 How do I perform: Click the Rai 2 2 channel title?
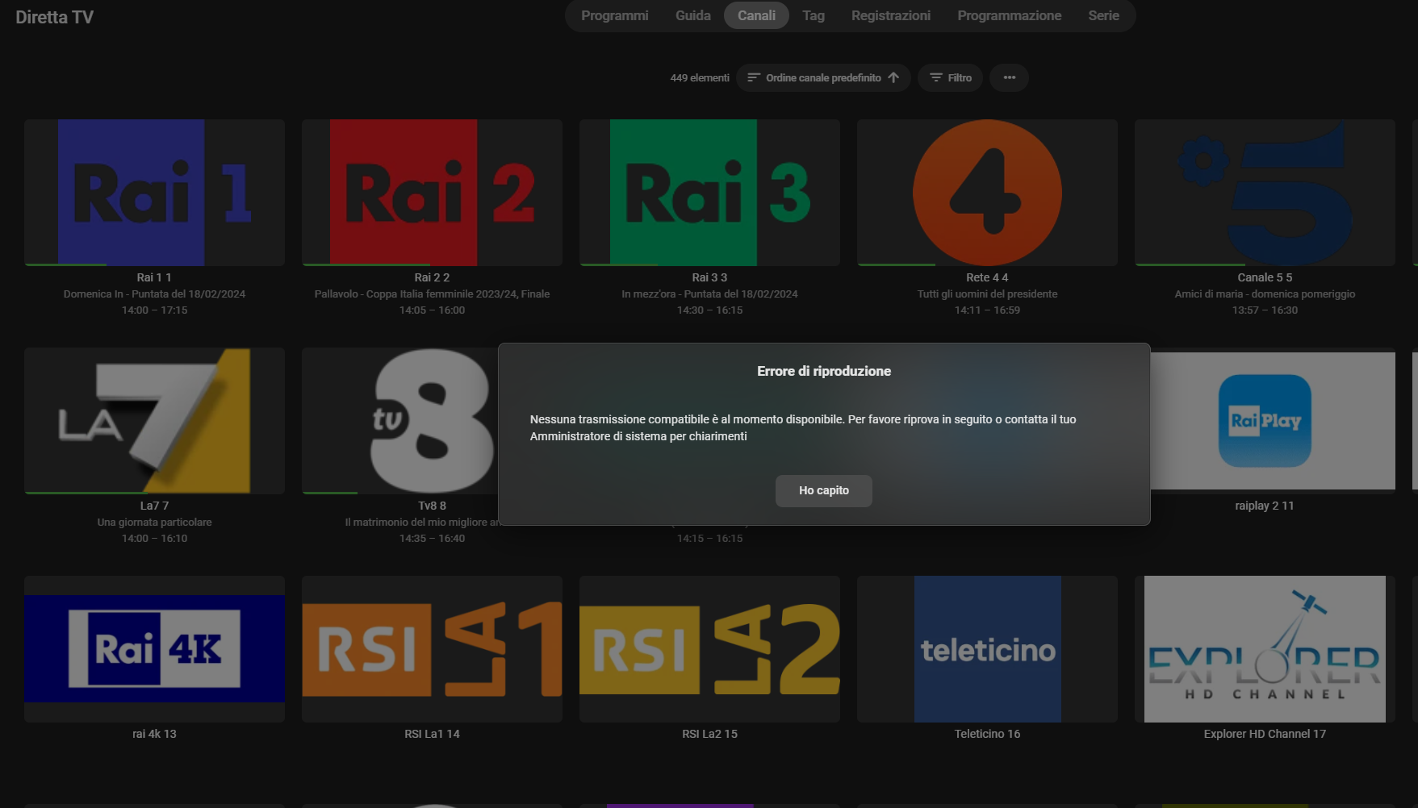(x=432, y=277)
